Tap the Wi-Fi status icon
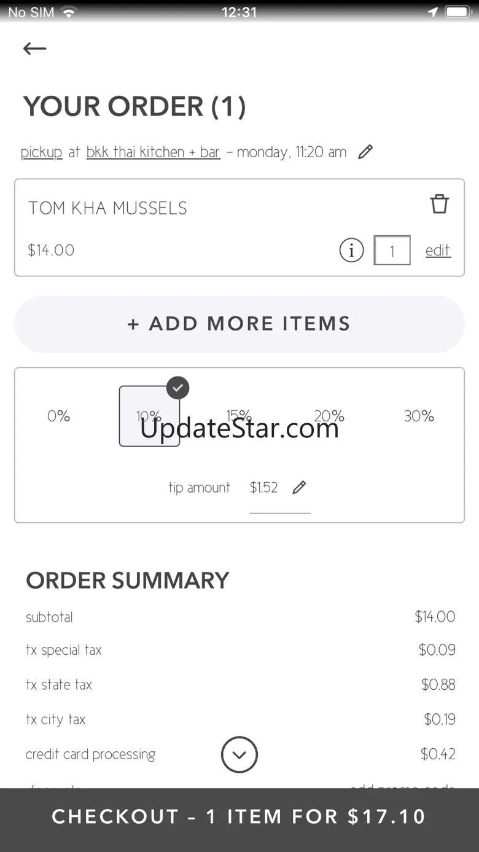The width and height of the screenshot is (479, 852). pos(69,12)
